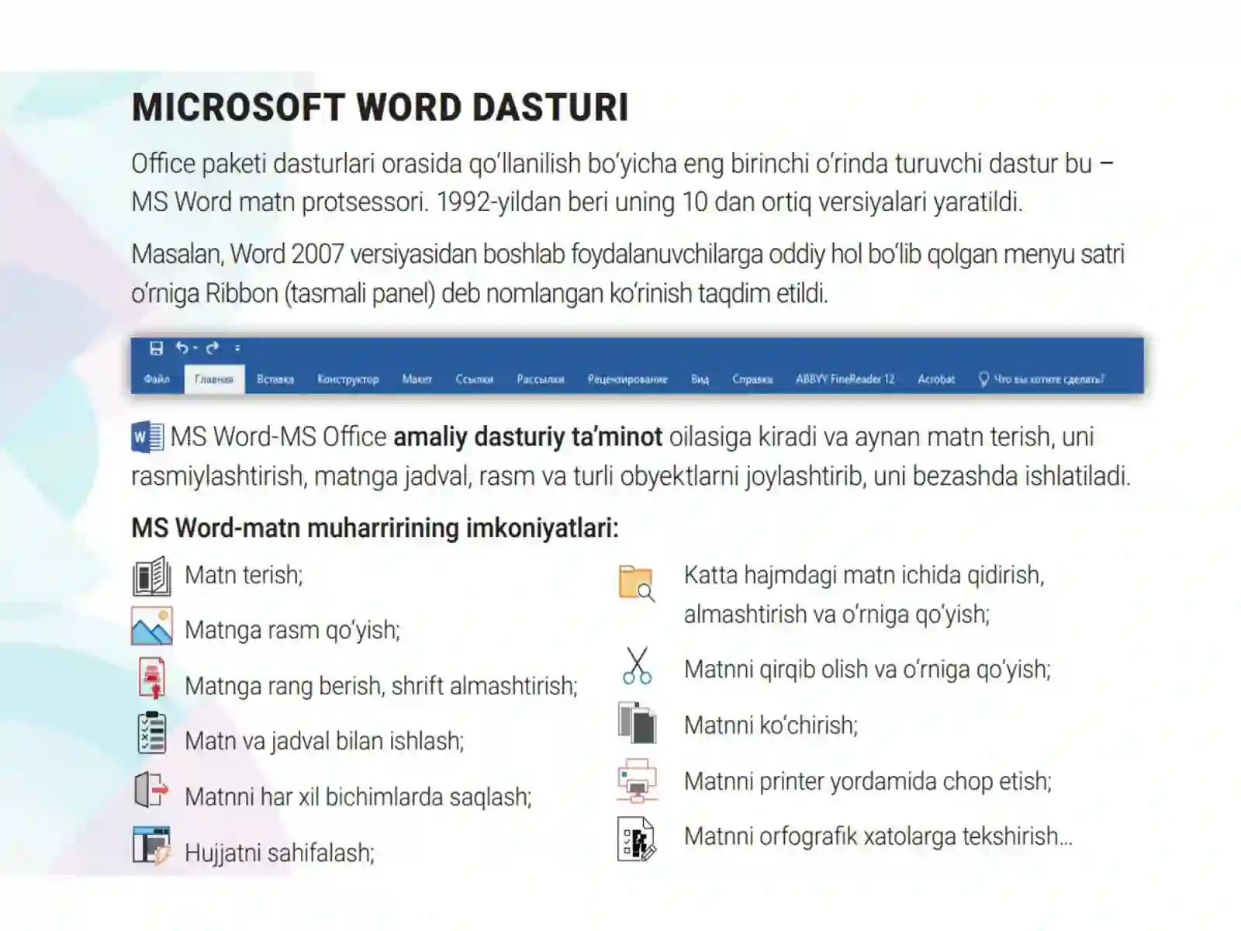The height and width of the screenshot is (931, 1241).
Task: Click the printer icon beside chop etish
Action: tap(638, 780)
